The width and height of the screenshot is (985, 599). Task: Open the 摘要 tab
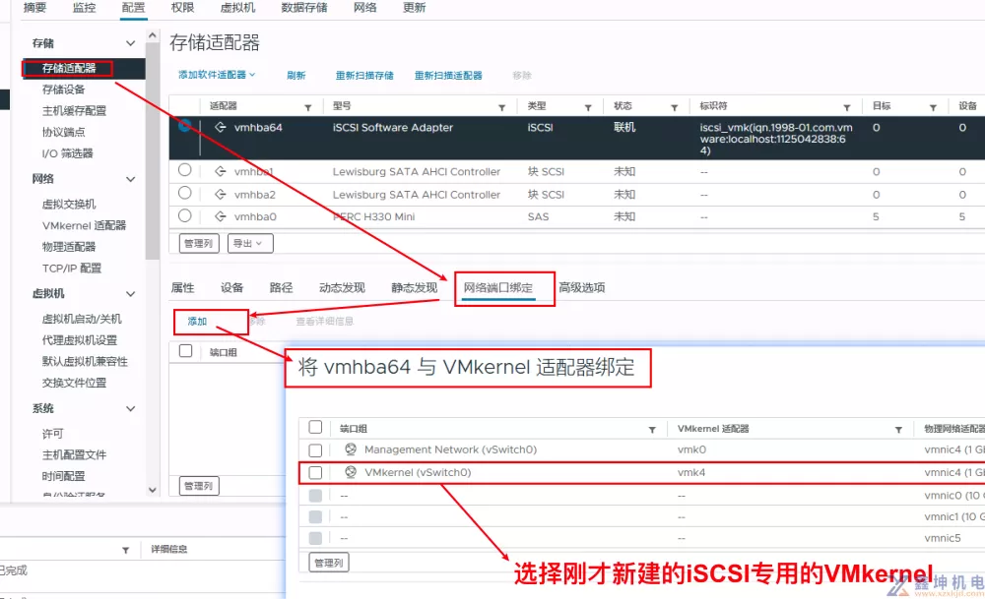(34, 8)
